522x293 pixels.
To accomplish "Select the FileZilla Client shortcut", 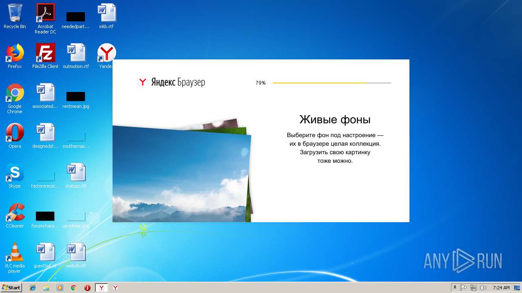I will [x=45, y=56].
